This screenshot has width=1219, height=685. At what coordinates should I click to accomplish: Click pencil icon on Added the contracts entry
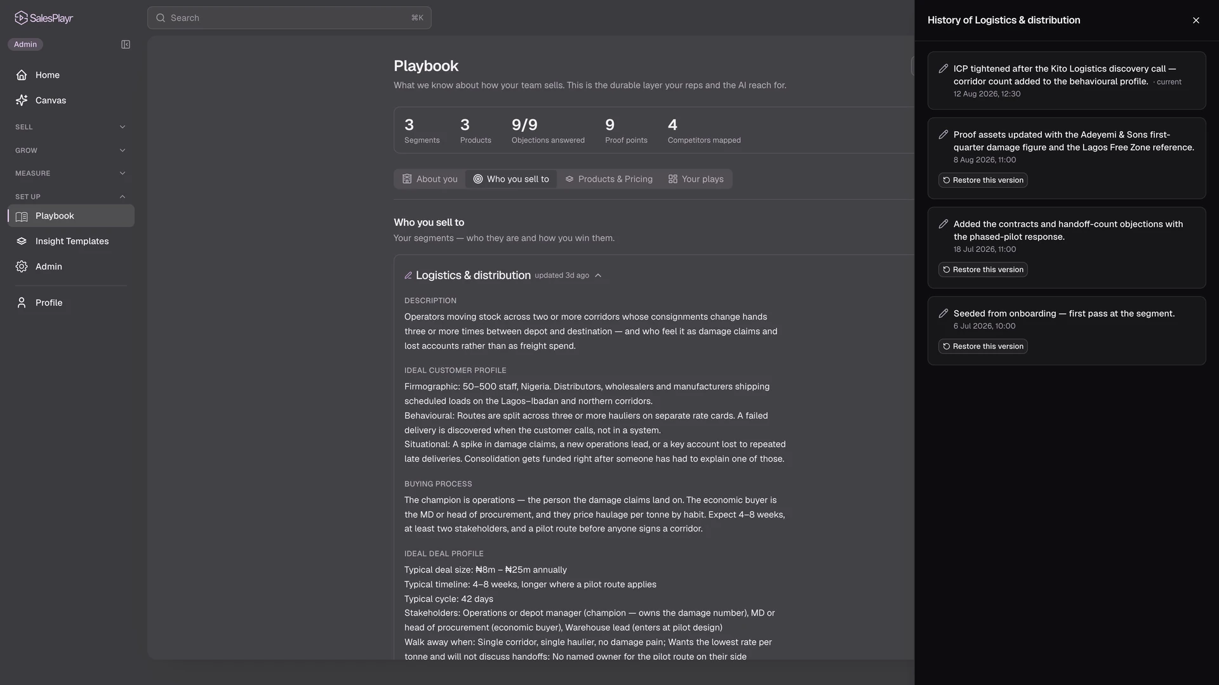tap(943, 224)
